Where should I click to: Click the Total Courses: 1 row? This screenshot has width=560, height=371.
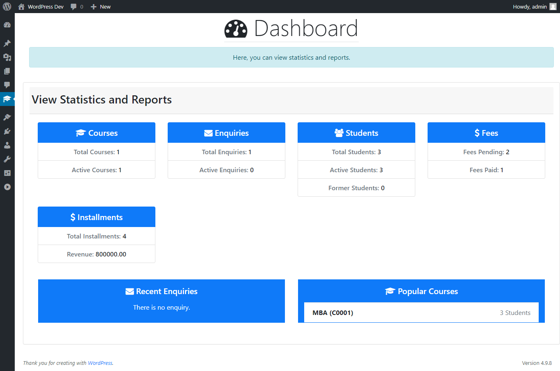96,152
